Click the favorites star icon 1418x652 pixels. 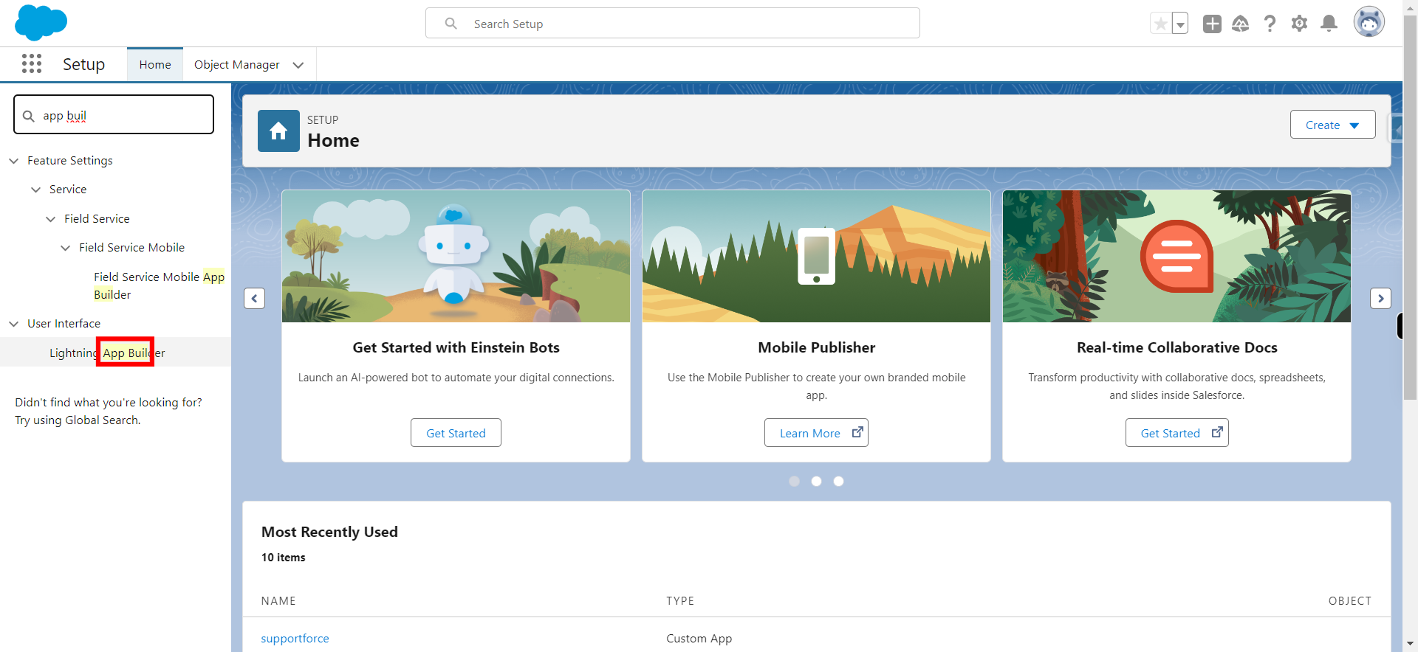tap(1161, 24)
